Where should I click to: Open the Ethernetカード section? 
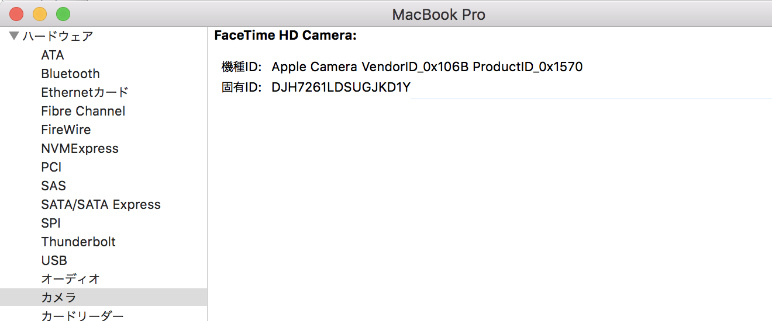click(x=85, y=93)
